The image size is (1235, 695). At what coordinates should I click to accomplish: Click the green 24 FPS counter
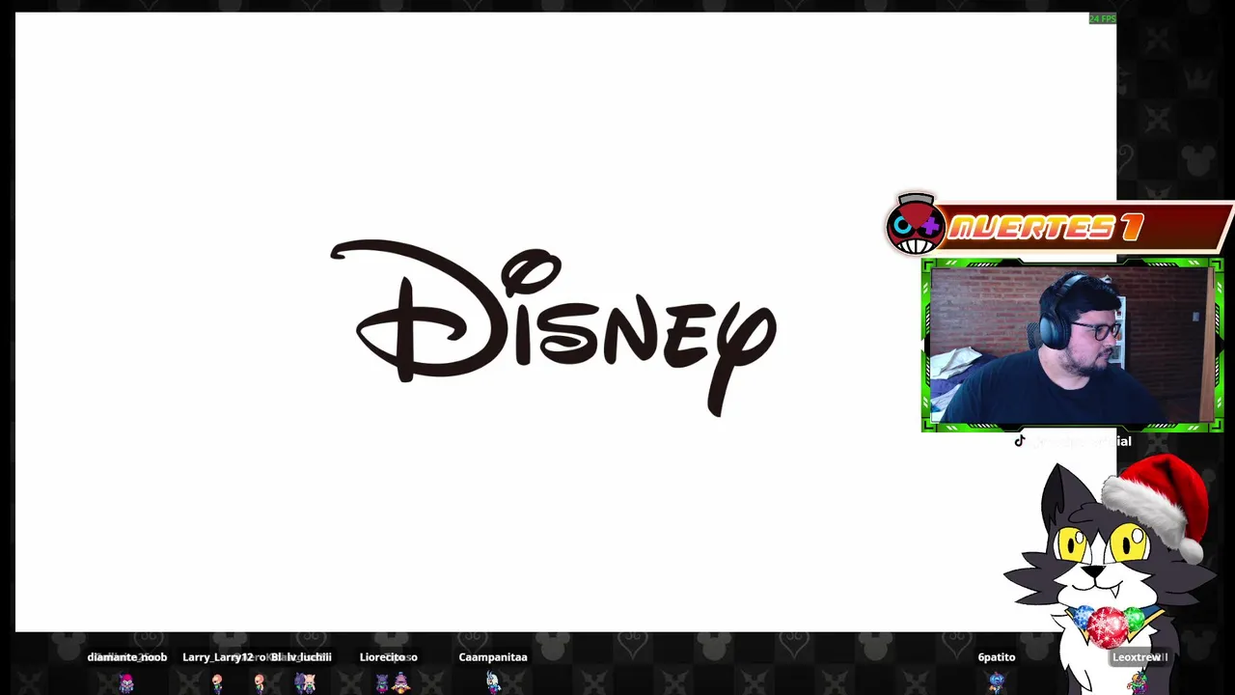pyautogui.click(x=1102, y=18)
